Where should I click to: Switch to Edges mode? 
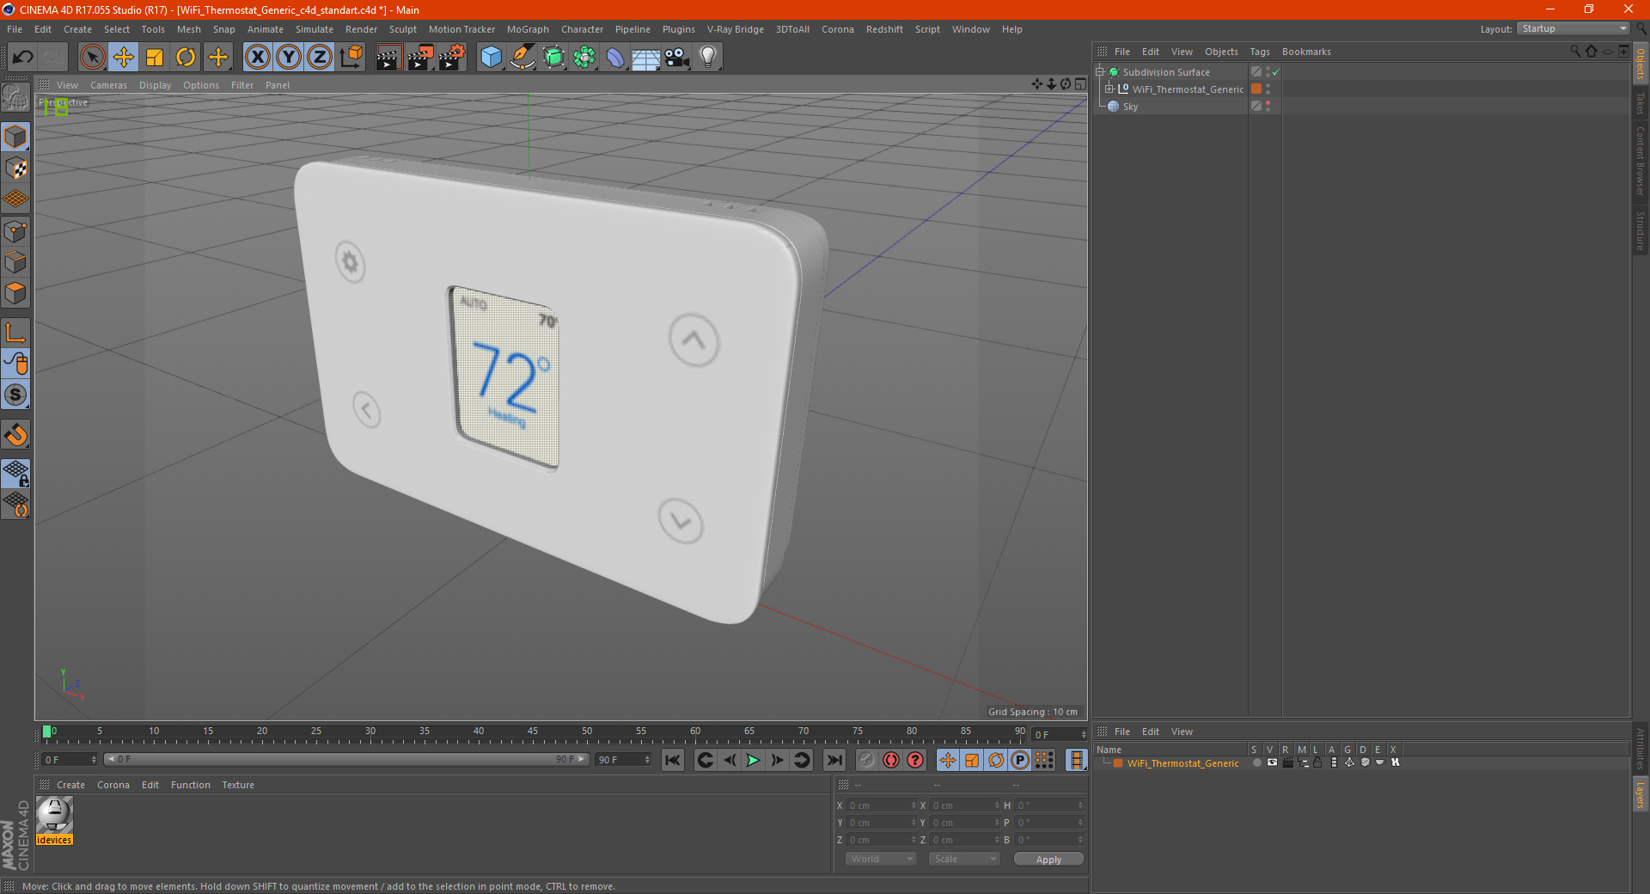click(x=15, y=262)
